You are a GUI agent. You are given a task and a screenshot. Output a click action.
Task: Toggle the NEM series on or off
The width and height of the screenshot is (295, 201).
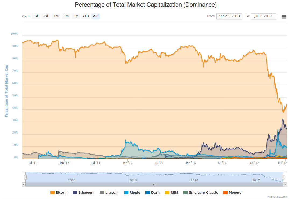[x=172, y=192]
